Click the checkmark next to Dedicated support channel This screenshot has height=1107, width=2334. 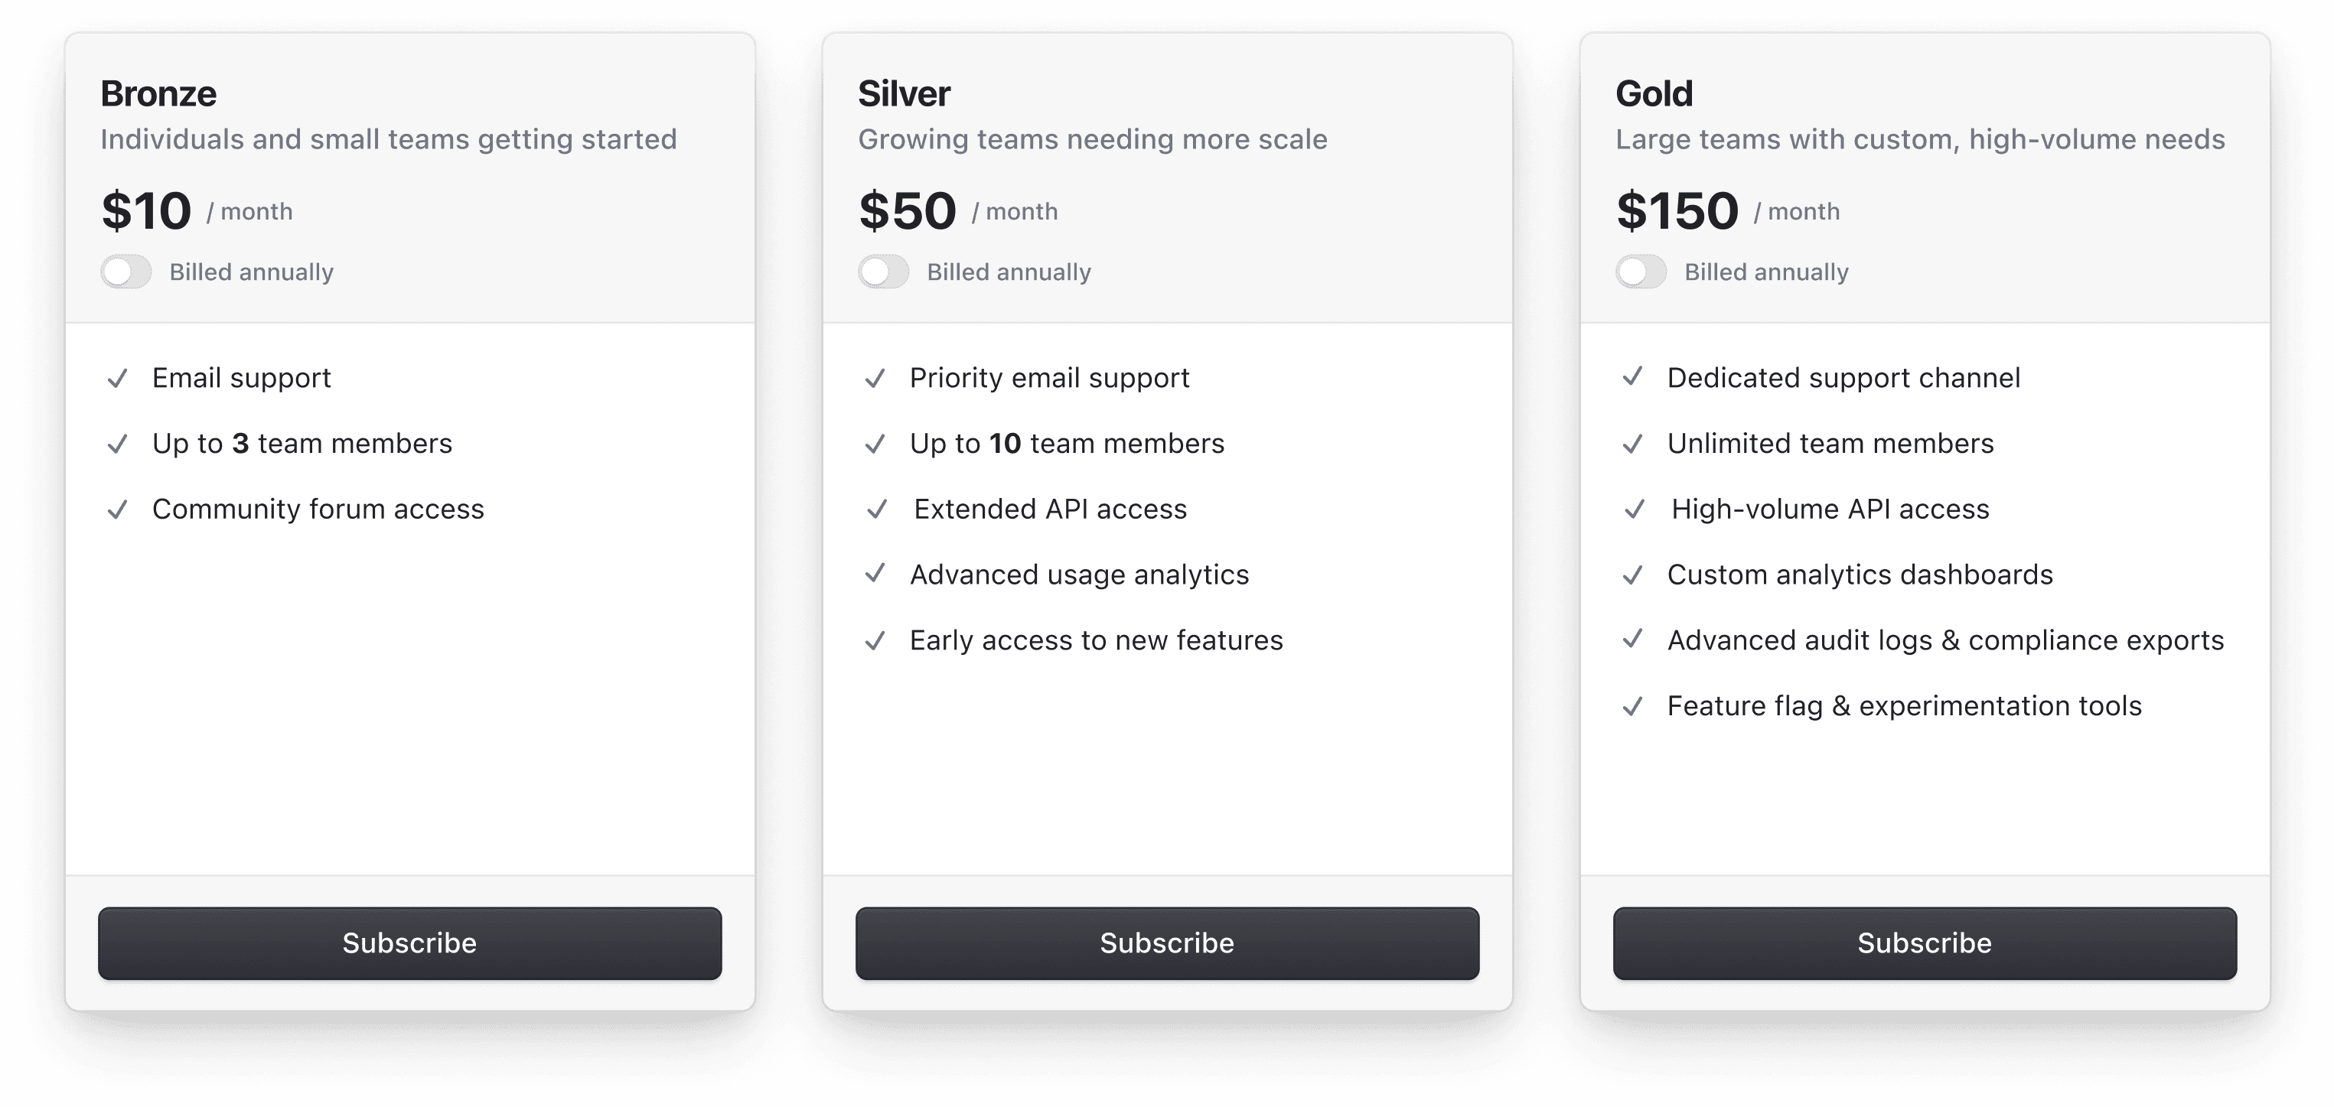click(x=1635, y=379)
